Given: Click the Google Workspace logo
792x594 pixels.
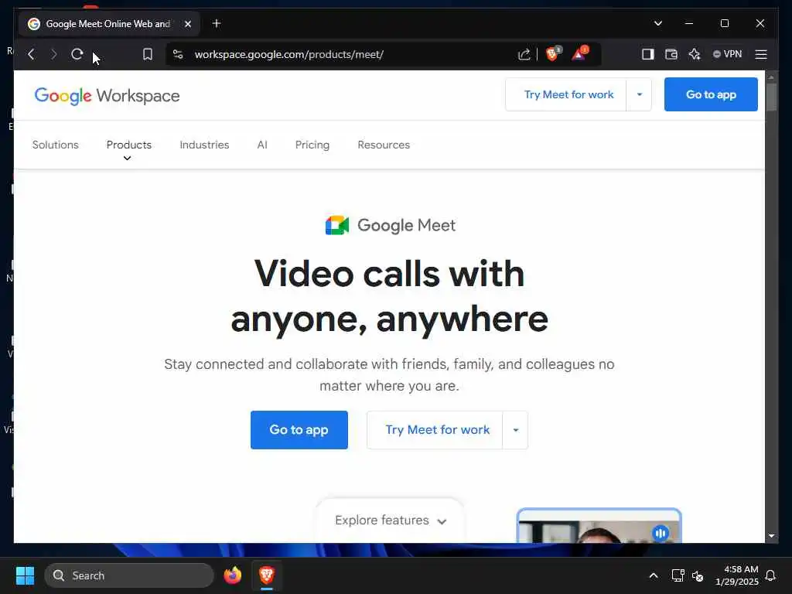Looking at the screenshot, I should pos(107,95).
